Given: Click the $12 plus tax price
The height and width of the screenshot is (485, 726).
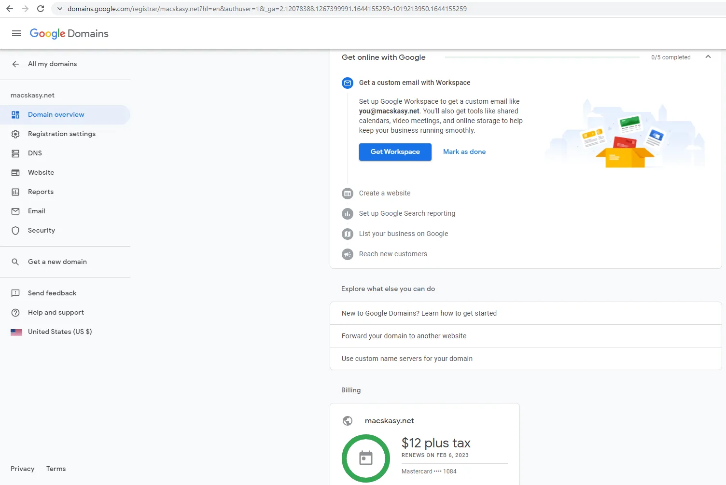Looking at the screenshot, I should [436, 443].
